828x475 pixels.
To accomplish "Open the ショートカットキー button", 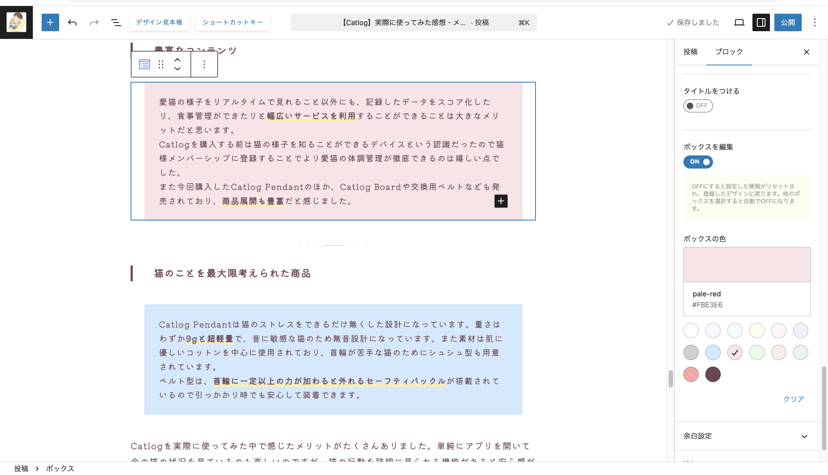I will click(x=233, y=22).
